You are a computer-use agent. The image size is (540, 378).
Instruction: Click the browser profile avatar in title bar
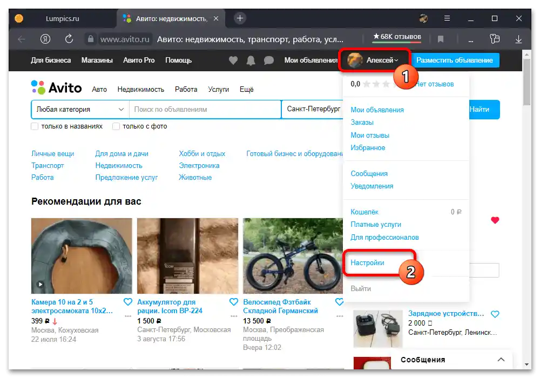[x=423, y=18]
